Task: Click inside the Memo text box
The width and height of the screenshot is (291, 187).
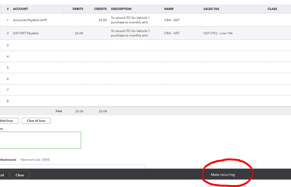Action: tap(40, 140)
